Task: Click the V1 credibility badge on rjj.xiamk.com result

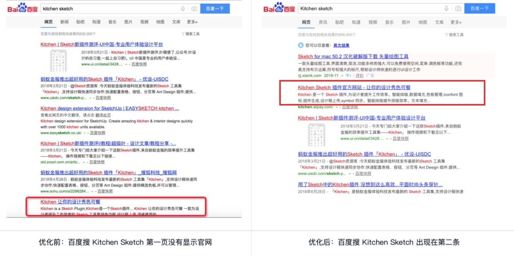Action: (349, 76)
